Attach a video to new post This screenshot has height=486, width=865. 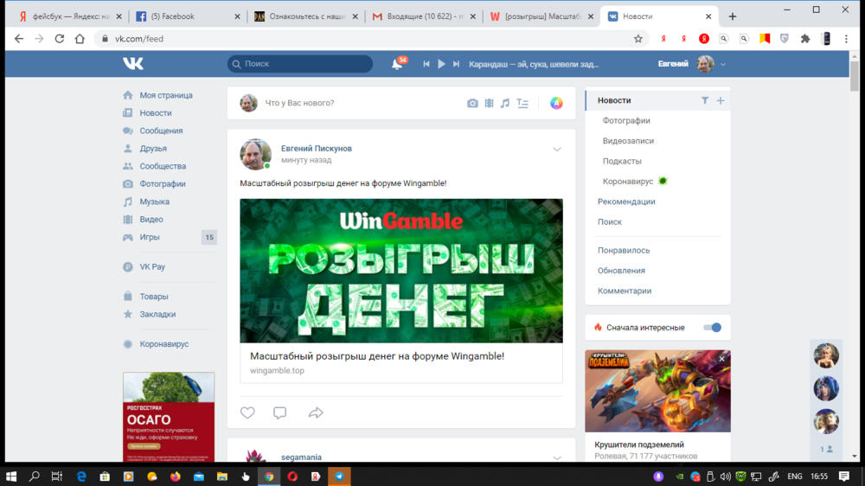(x=489, y=103)
